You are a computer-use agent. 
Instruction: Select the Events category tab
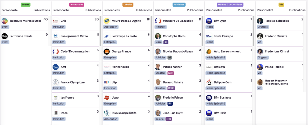click(26, 5)
